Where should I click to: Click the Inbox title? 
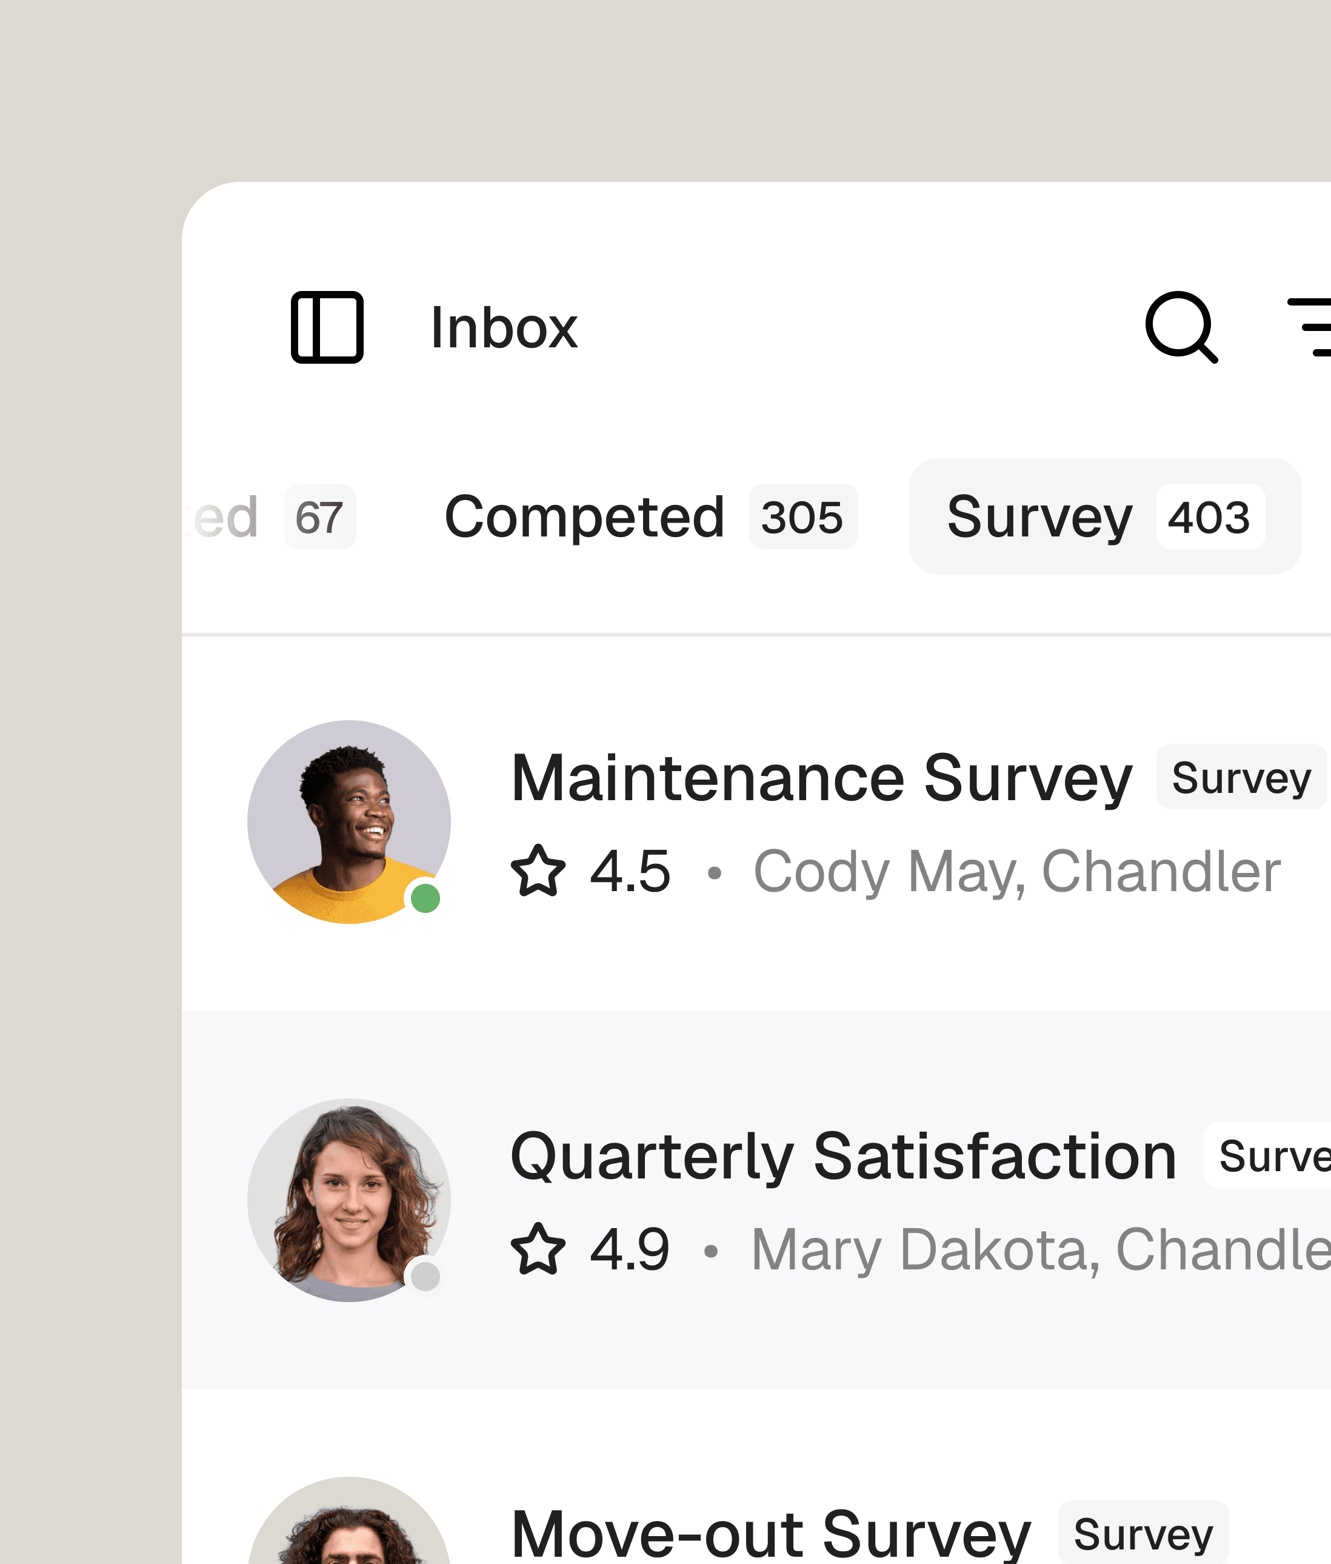503,327
